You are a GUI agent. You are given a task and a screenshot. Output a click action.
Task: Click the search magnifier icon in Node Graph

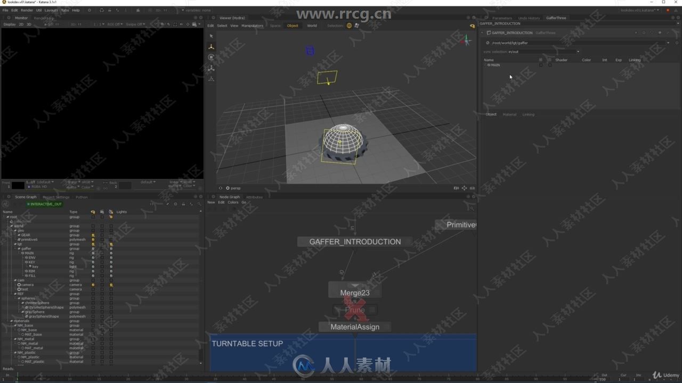tap(472, 209)
